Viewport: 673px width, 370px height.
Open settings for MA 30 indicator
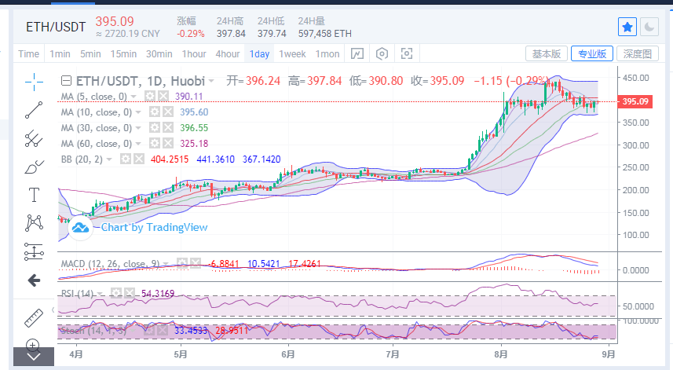point(155,128)
